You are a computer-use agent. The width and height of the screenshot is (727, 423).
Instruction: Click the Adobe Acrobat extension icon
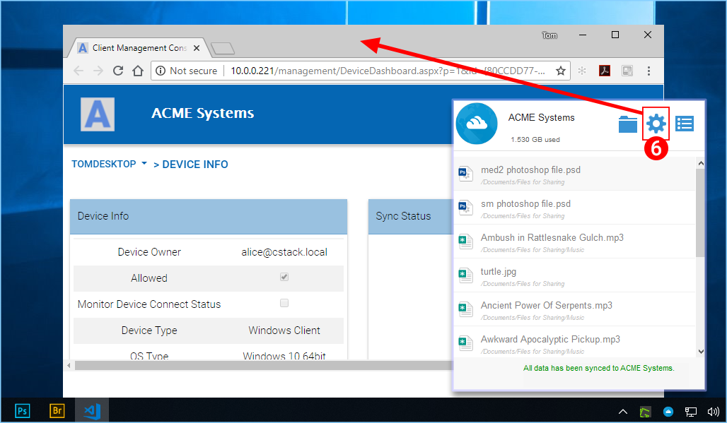click(605, 71)
